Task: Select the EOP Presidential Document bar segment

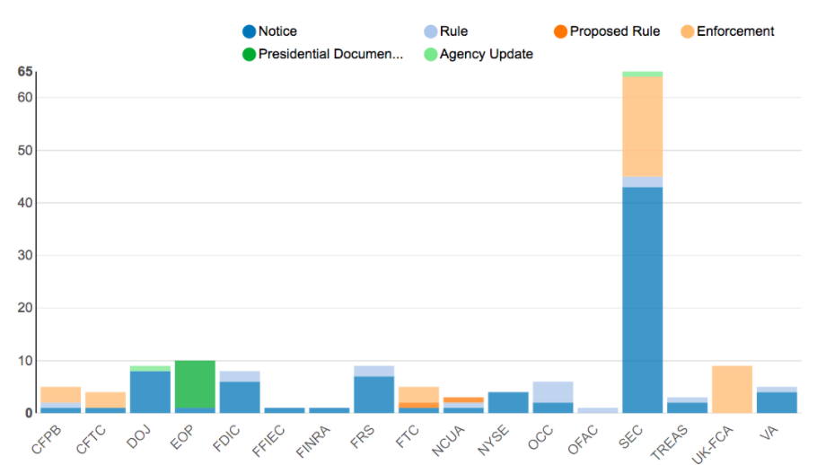Action: [195, 384]
